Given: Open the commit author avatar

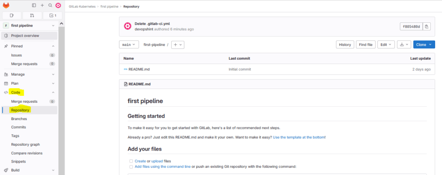Looking at the screenshot, I should (128, 26).
